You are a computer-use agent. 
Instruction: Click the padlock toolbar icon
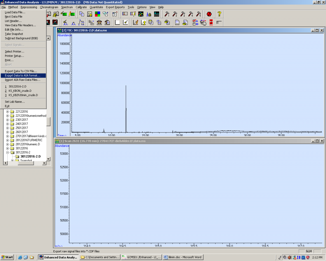[x=149, y=14]
